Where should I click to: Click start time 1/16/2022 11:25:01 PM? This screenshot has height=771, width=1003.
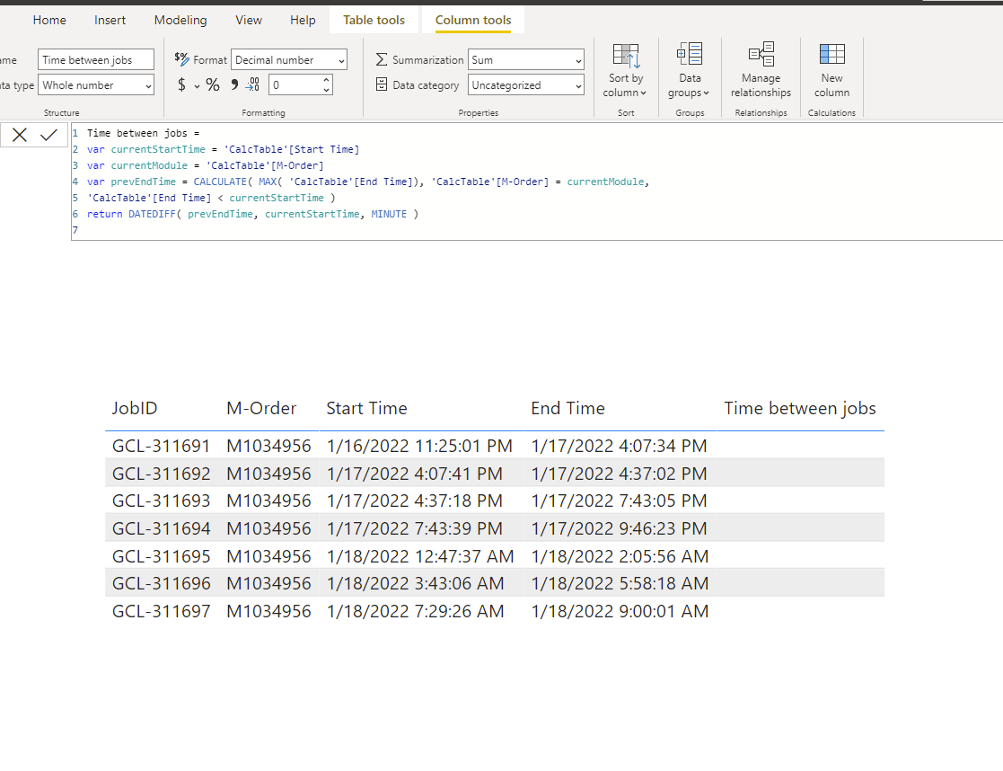coord(419,446)
